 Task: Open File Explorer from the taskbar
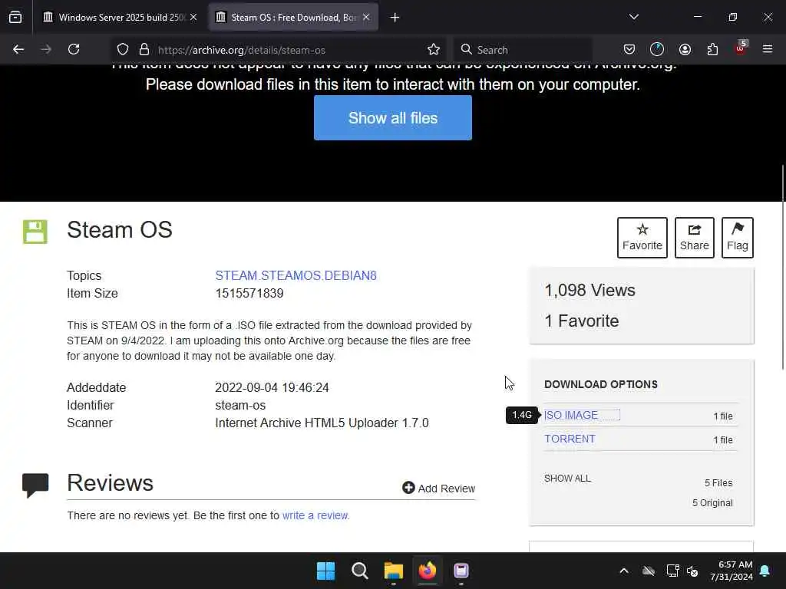[x=394, y=571]
